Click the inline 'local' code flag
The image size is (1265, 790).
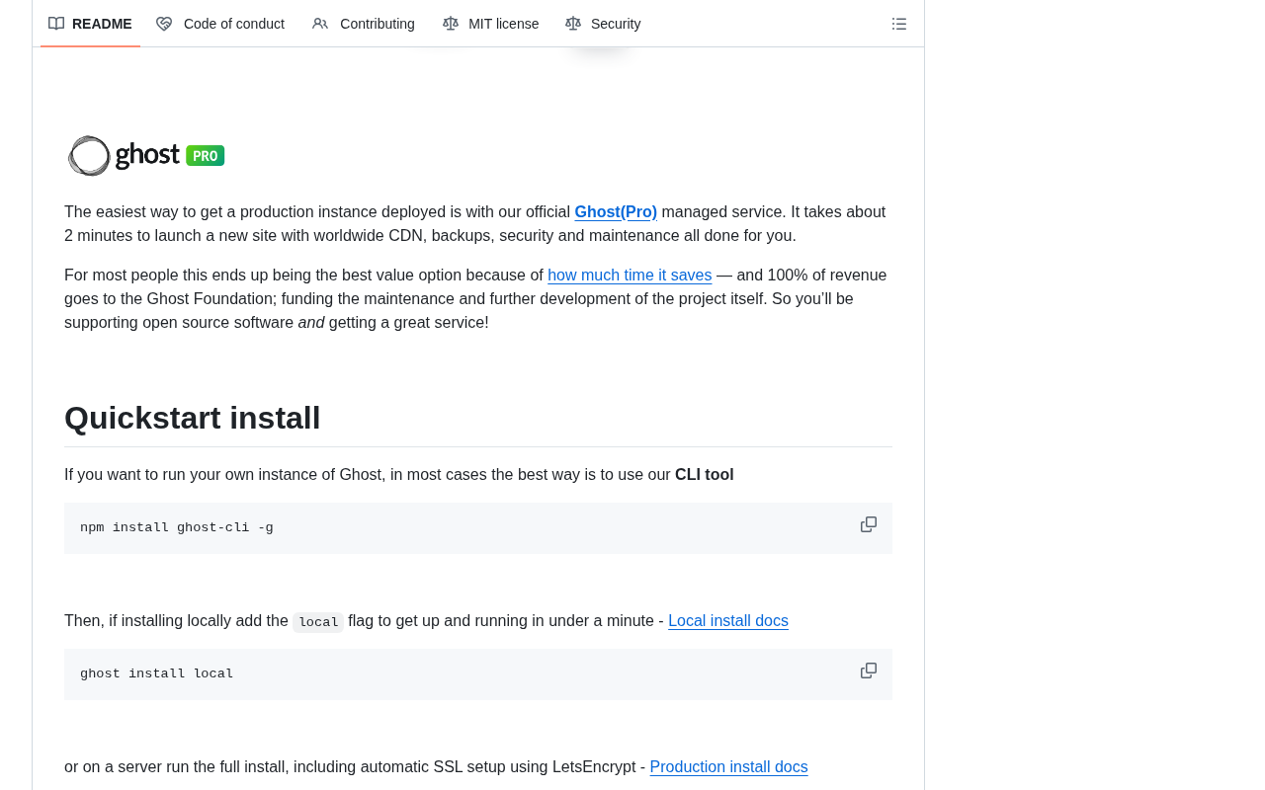click(318, 622)
